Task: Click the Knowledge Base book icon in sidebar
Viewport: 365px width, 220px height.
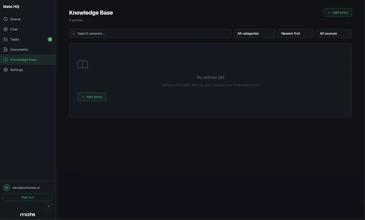Action: pyautogui.click(x=5, y=60)
